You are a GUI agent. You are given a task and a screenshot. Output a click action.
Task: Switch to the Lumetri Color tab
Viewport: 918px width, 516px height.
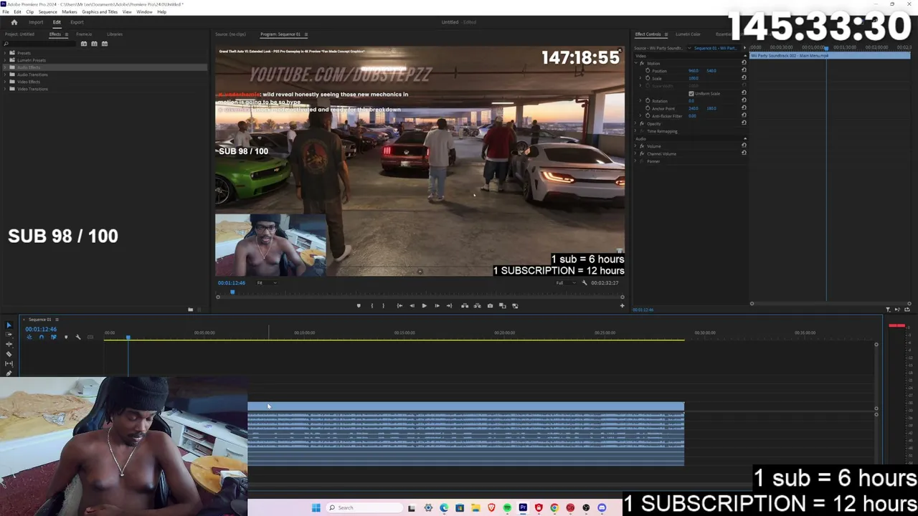(688, 34)
